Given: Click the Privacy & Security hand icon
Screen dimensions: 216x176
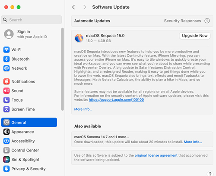Looking at the screenshot, I should (6, 169).
